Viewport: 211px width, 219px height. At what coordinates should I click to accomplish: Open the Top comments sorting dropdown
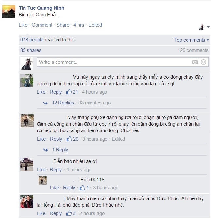pos(191,40)
